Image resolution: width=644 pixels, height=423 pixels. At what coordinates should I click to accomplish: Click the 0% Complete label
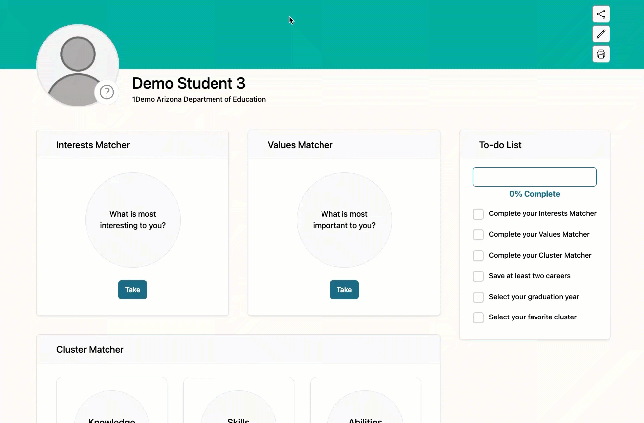point(535,194)
